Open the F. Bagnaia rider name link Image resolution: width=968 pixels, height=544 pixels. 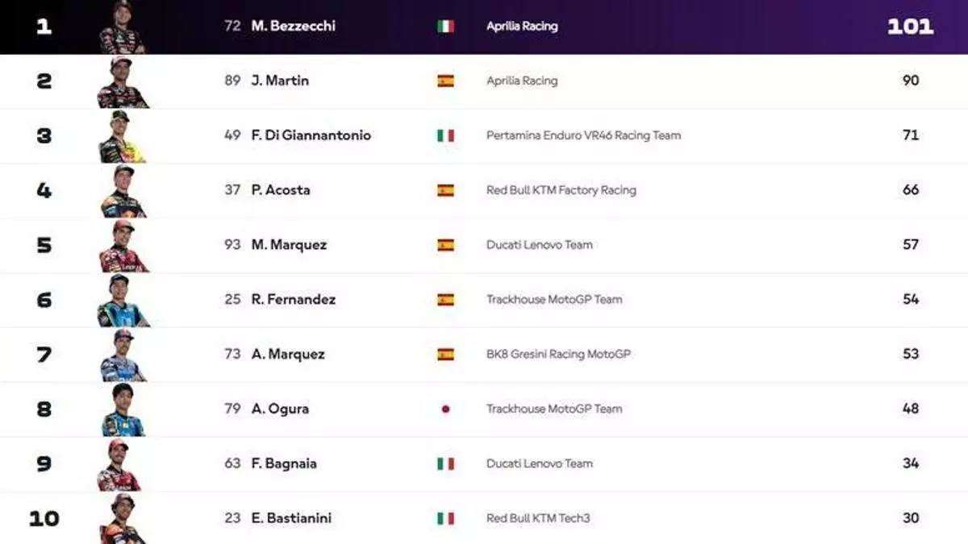(x=284, y=463)
